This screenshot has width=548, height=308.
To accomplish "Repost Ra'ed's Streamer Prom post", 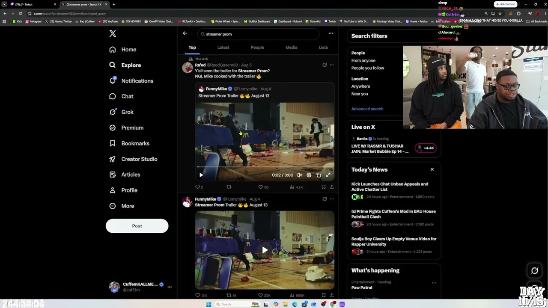I will (x=229, y=187).
